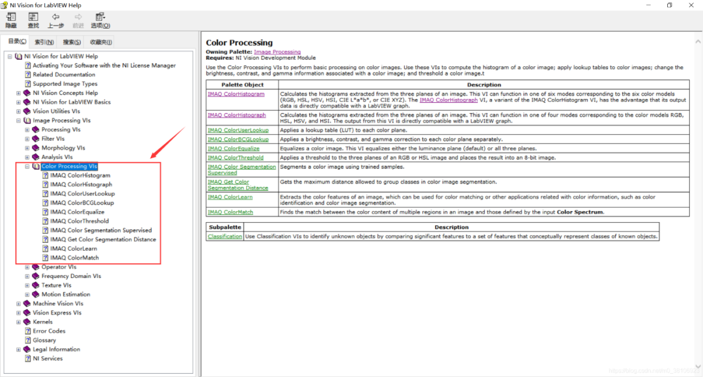This screenshot has width=703, height=377.
Task: Open the IMAQ ColorEqualize table link
Action: (234, 148)
